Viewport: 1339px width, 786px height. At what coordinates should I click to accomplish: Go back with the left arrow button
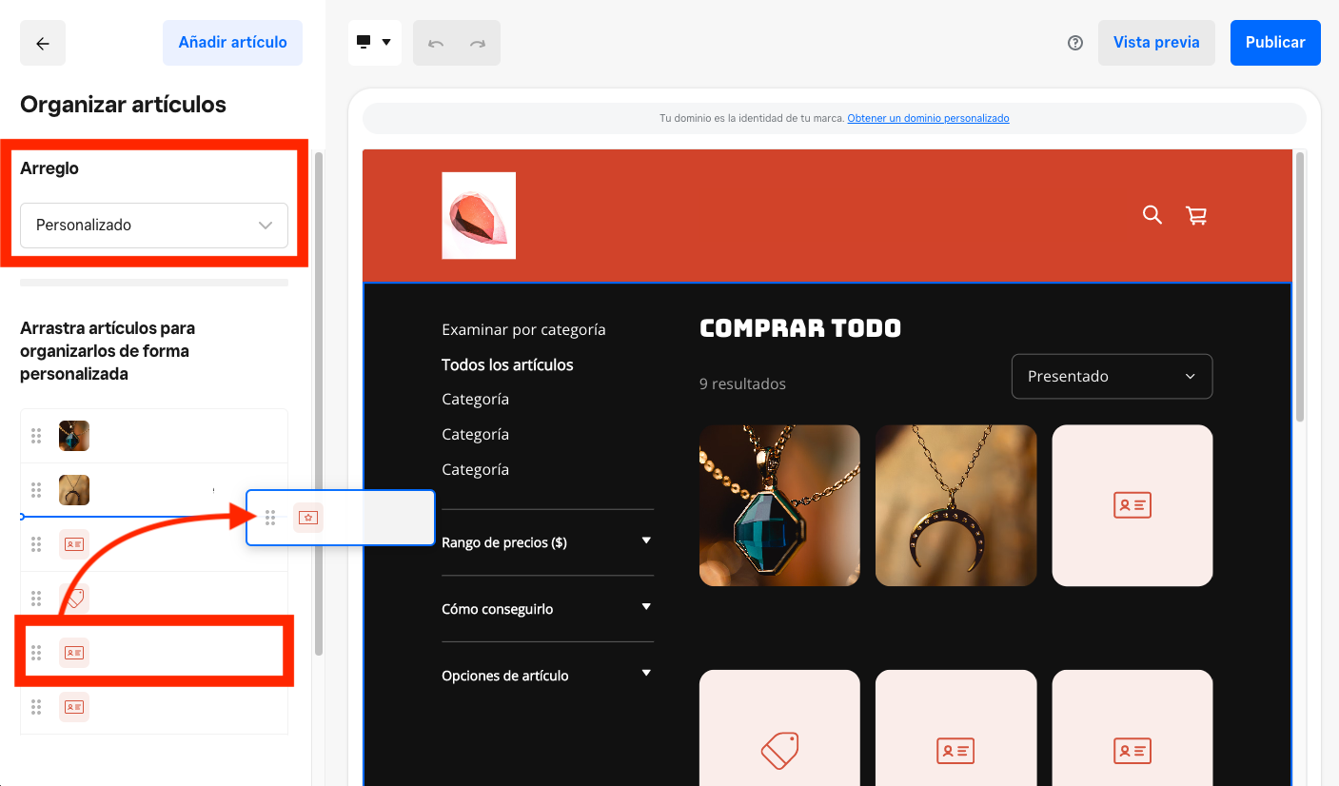point(43,43)
